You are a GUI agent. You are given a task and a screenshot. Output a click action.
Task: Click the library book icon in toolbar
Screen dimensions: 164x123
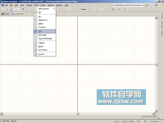(x=125, y=10)
